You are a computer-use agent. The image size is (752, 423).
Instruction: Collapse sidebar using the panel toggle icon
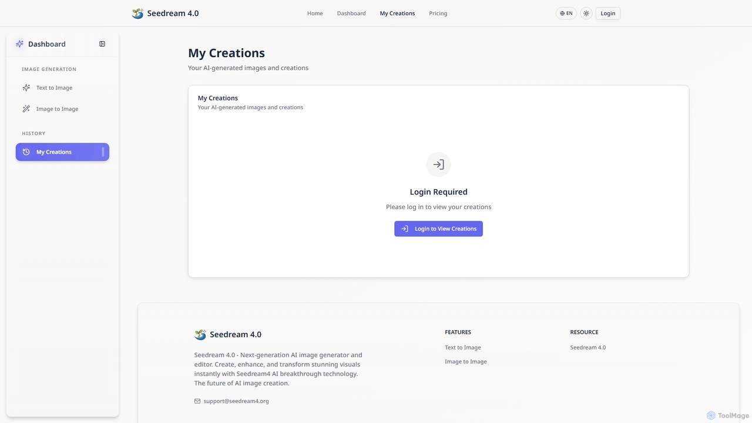[x=102, y=44]
